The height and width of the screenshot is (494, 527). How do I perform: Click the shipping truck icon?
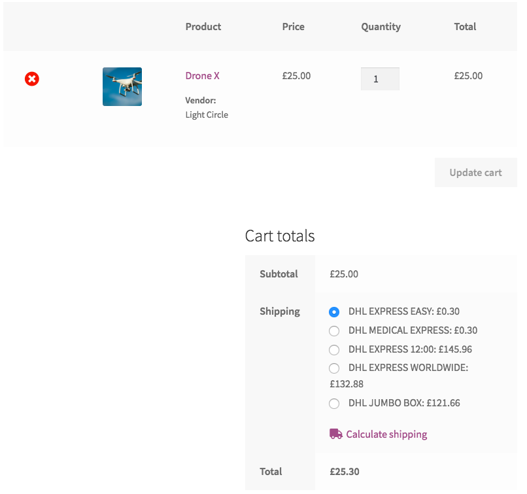click(x=336, y=434)
